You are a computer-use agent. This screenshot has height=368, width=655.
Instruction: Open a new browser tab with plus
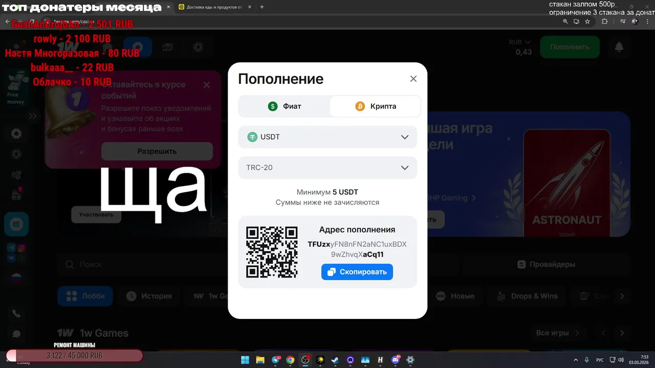click(262, 7)
